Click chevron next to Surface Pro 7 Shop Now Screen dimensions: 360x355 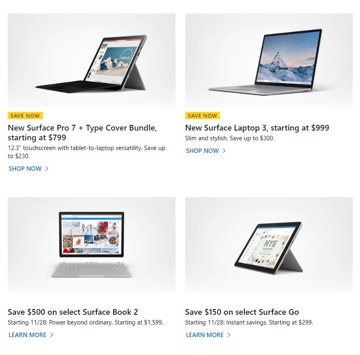pos(47,169)
